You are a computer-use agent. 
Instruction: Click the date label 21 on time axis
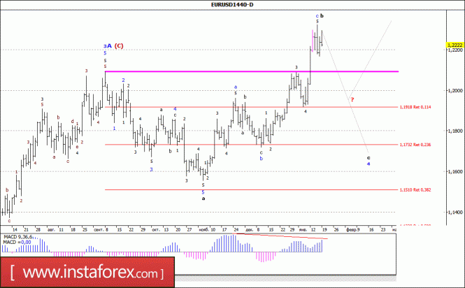[26, 229]
